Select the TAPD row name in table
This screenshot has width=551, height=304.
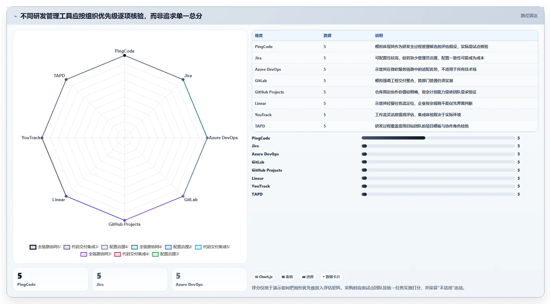tap(260, 126)
